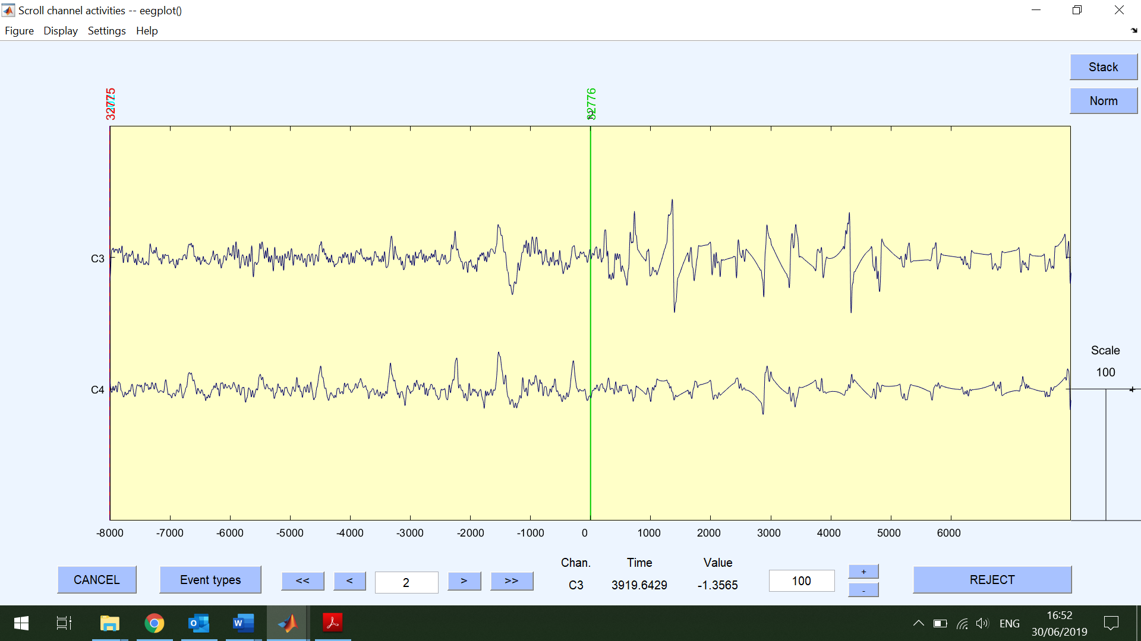Open Adobe Acrobat from the taskbar

coord(333,623)
